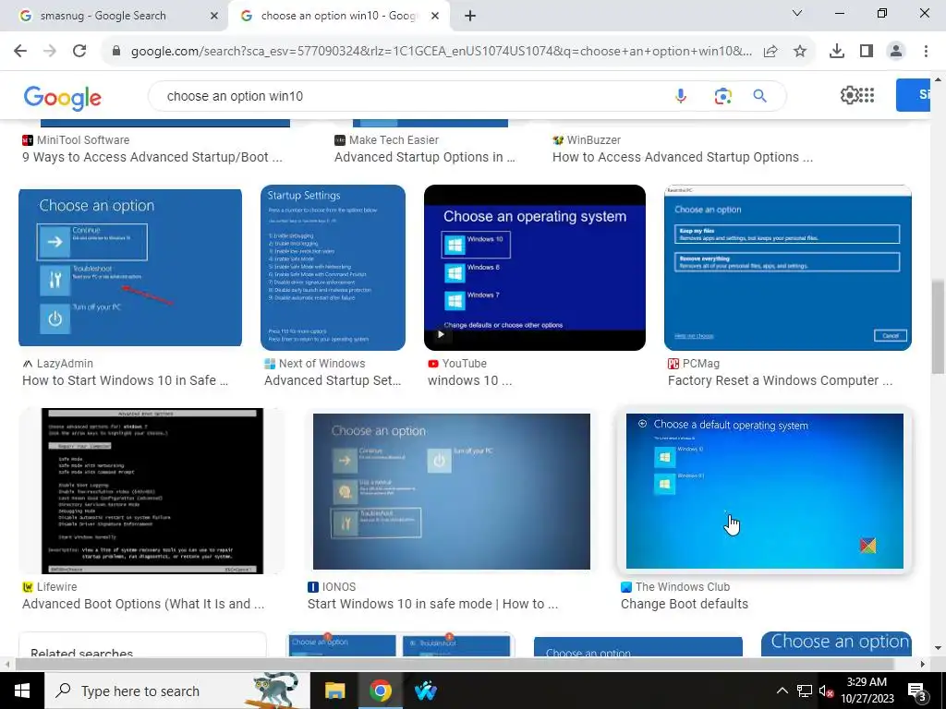Show hidden system tray icons
The height and width of the screenshot is (709, 946).
point(782,691)
